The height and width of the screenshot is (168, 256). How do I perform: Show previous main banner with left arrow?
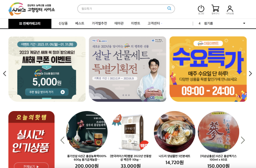(5, 73)
